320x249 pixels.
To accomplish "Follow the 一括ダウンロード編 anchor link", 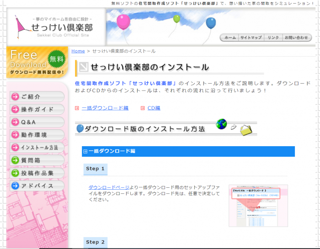I will click(x=105, y=108).
